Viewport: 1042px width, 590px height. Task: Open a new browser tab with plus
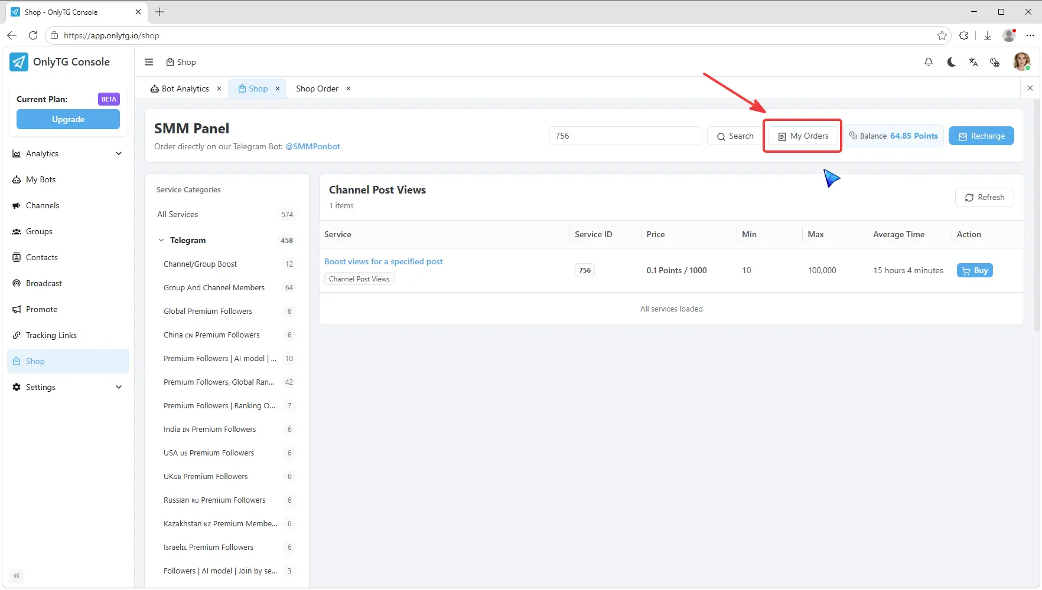159,12
